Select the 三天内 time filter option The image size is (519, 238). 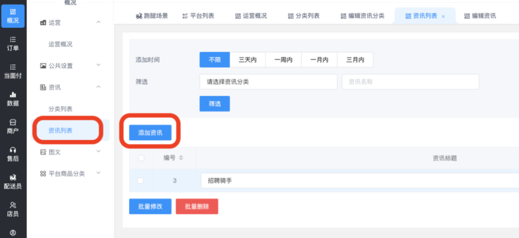pyautogui.click(x=247, y=60)
